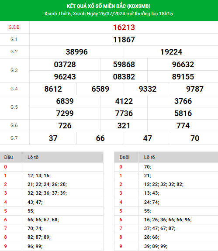Image resolution: width=218 pixels, height=251 pixels.
Task: Select G.3 number 03728
Action: 65,64
